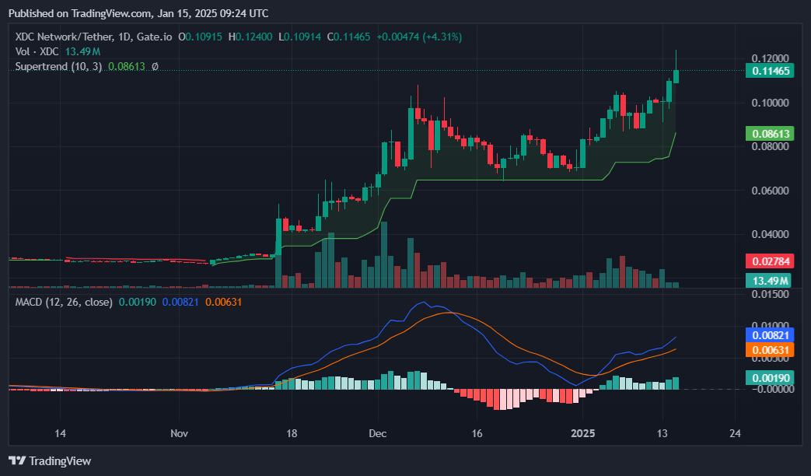
Task: Click the orange 0.00631 signal axis tag
Action: pos(770,350)
